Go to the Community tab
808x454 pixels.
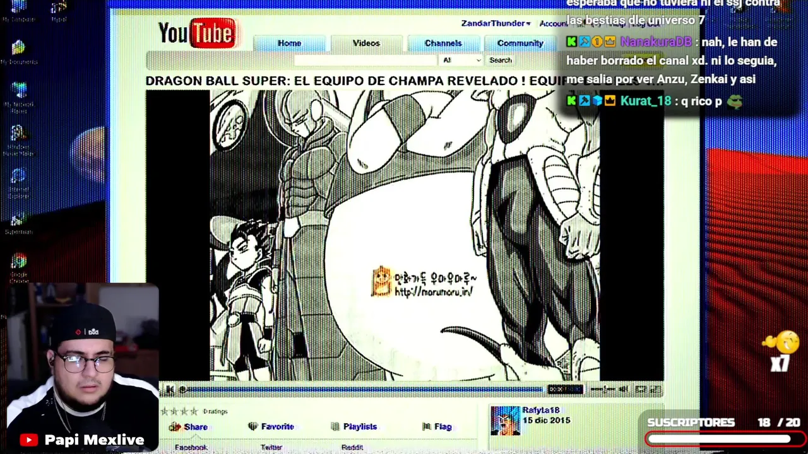click(520, 43)
